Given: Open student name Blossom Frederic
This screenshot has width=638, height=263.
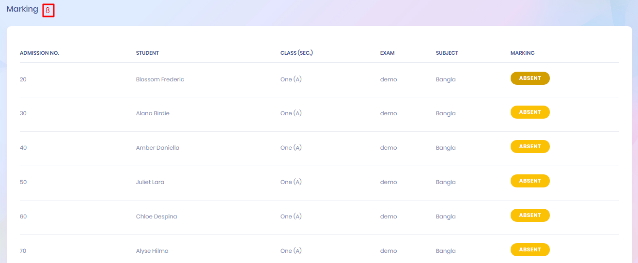Looking at the screenshot, I should (160, 79).
